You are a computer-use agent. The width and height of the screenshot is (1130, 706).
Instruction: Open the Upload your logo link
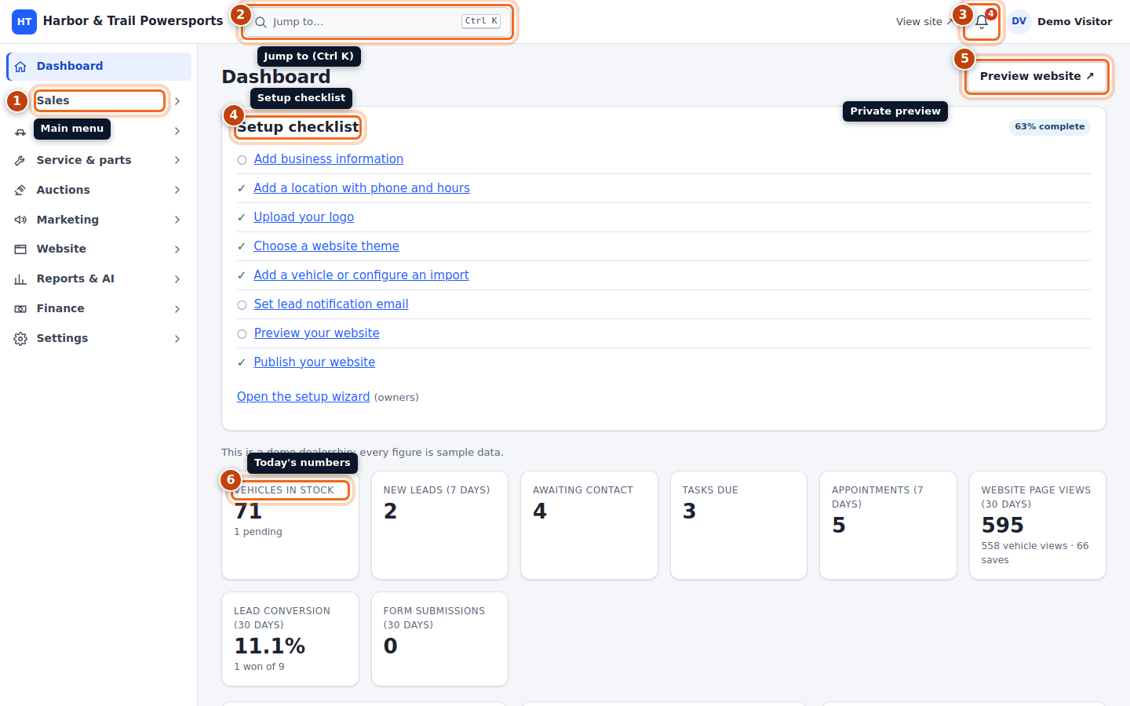point(304,217)
